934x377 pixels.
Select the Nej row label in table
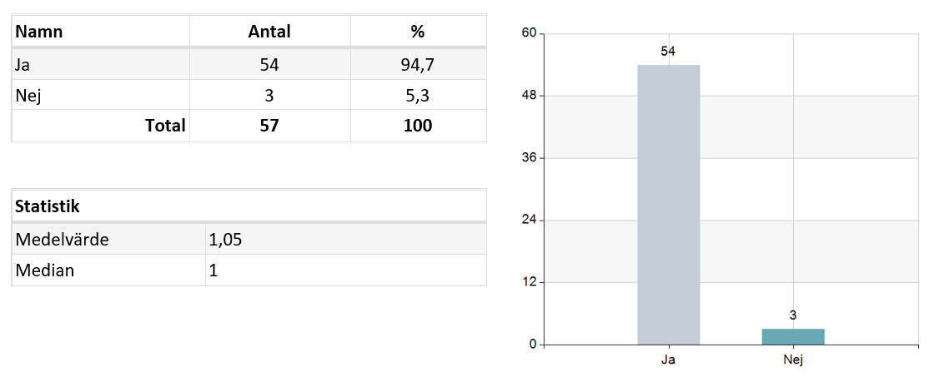28,95
